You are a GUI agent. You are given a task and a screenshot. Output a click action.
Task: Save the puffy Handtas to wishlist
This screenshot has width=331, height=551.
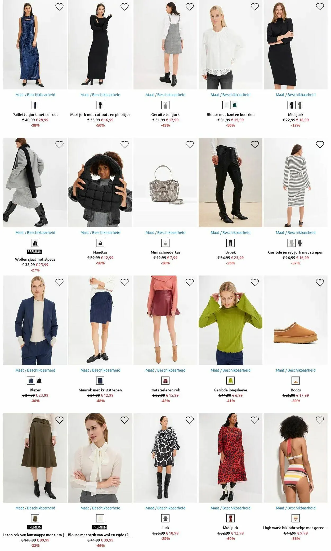point(124,144)
